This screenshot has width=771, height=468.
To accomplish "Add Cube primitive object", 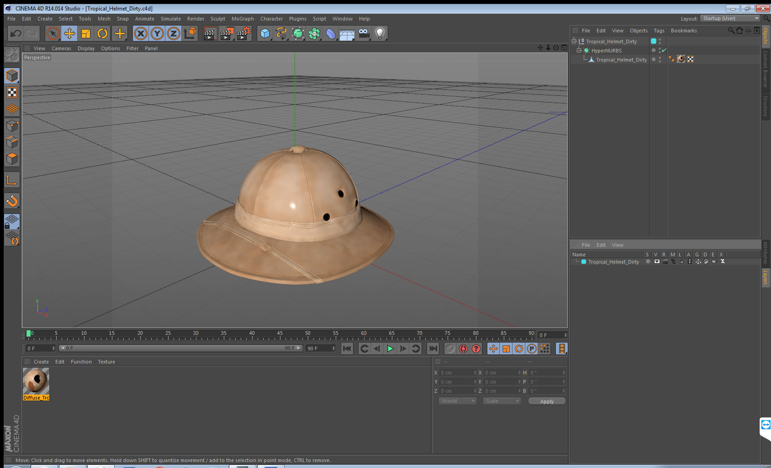I will (x=265, y=33).
